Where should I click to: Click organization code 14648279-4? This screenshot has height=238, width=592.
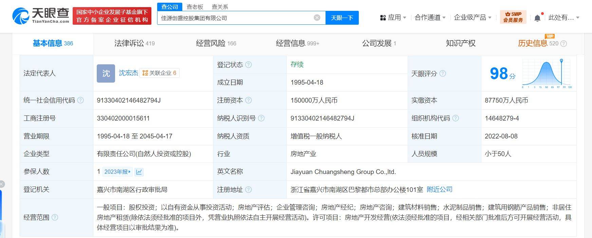(502, 118)
